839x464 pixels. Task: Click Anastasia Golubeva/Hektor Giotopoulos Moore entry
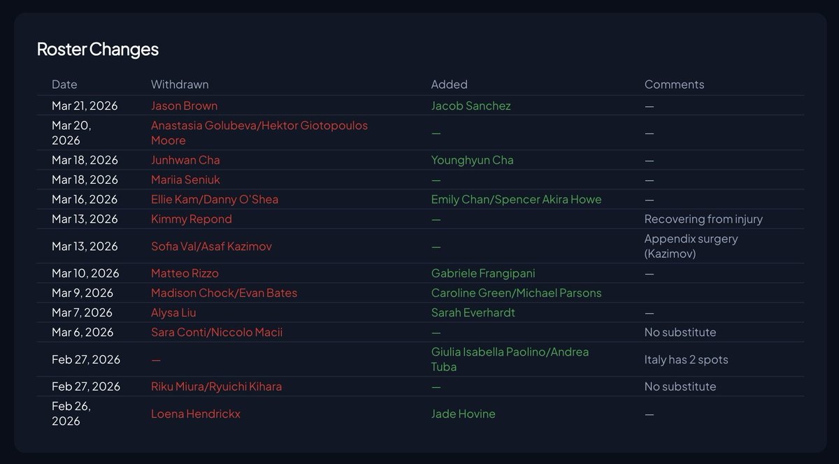(x=259, y=133)
